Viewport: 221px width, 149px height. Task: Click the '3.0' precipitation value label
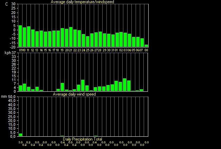click(20, 142)
